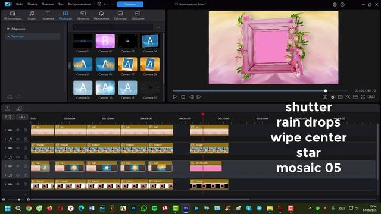Image resolution: width=381 pixels, height=214 pixels.
Task: Take a snapshot of the preview
Action: [325, 97]
